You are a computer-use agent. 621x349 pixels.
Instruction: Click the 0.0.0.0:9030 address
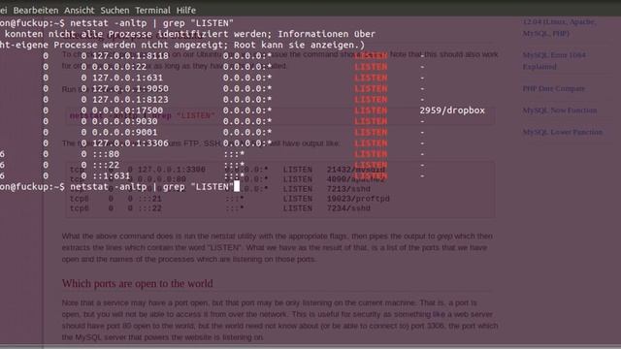(125, 121)
